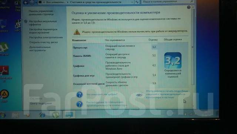Expand breadcrumb arrow after 'Все элементы'
The height and width of the screenshot is (134, 237).
(67, 2)
